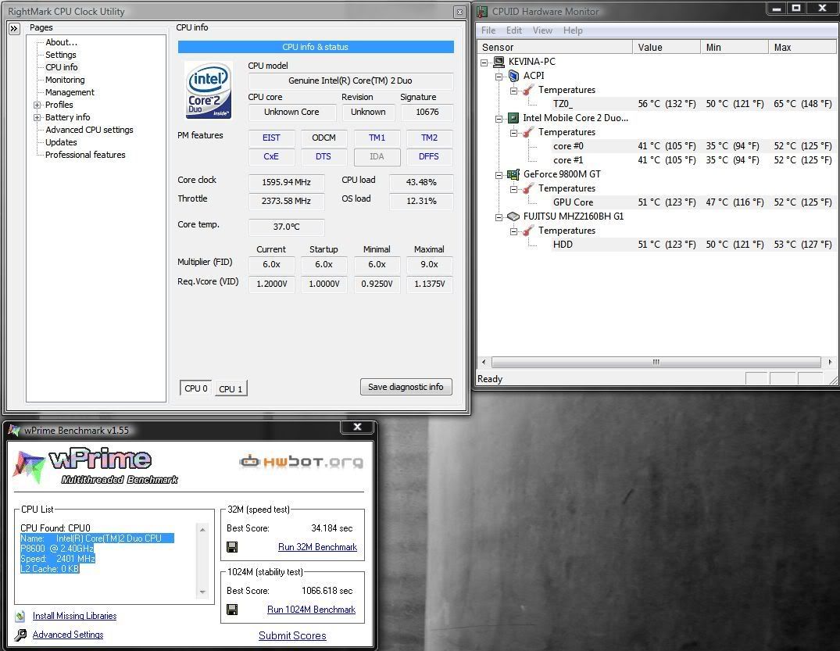This screenshot has width=840, height=651.
Task: Open the Advanced Settings link in wPrime
Action: [x=68, y=635]
